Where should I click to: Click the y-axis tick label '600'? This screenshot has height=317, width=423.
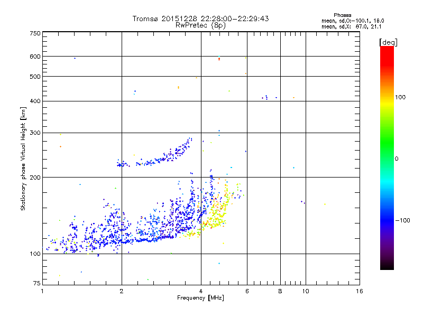35,57
